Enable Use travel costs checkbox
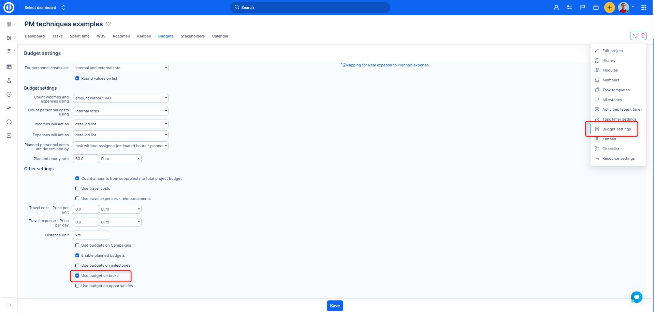This screenshot has height=313, width=655. tap(77, 189)
